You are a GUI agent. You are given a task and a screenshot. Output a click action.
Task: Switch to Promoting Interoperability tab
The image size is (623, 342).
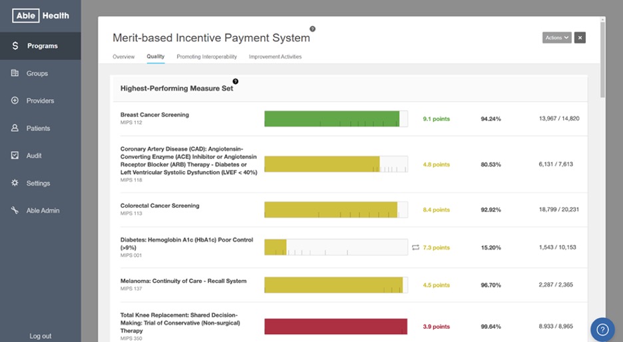tap(206, 57)
